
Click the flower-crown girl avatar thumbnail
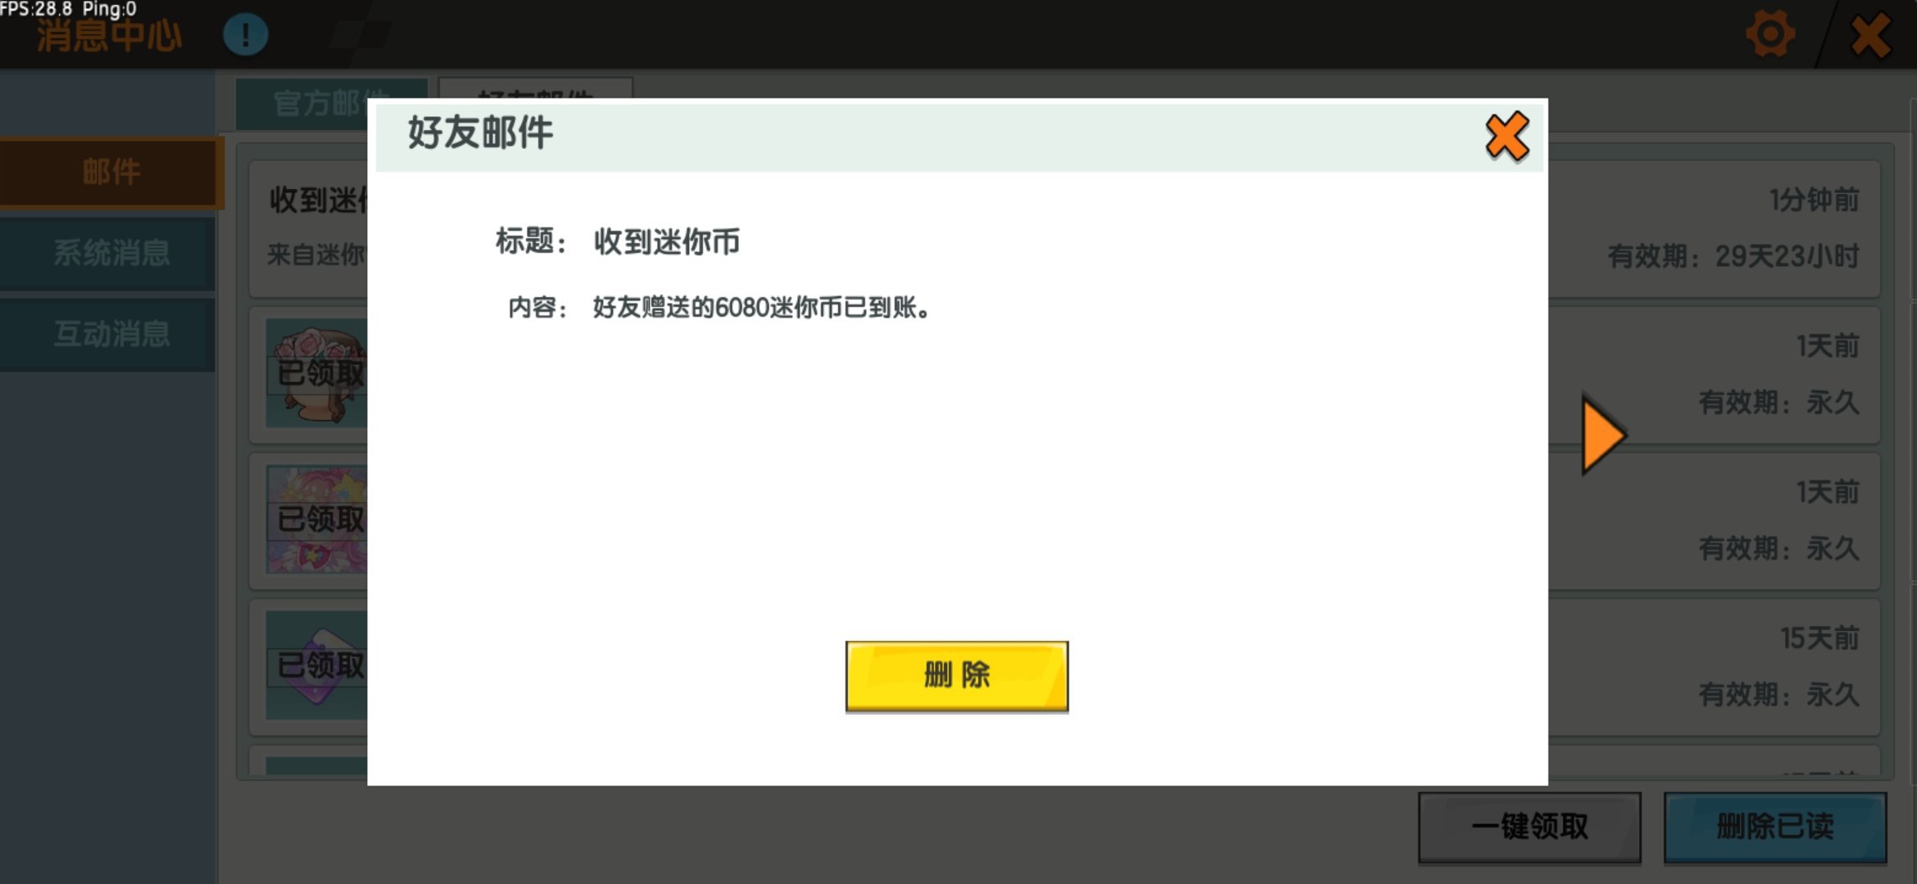(316, 372)
